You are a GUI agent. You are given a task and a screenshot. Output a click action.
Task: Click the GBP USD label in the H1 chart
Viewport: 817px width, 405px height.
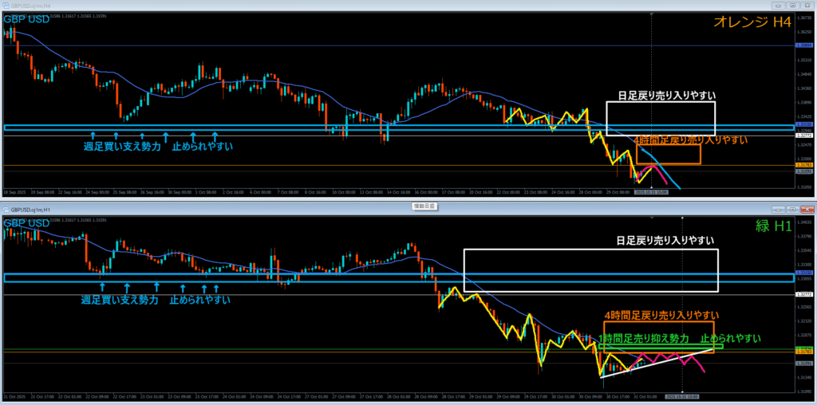click(27, 223)
